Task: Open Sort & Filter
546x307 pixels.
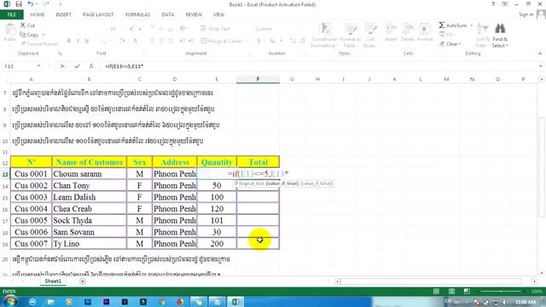Action: click(482, 36)
